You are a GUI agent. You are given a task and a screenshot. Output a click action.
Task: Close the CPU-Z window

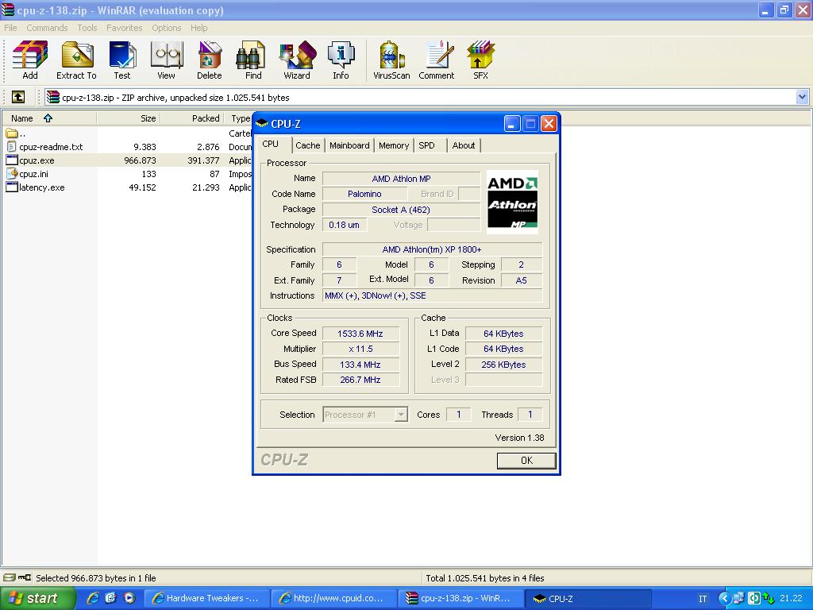click(549, 123)
